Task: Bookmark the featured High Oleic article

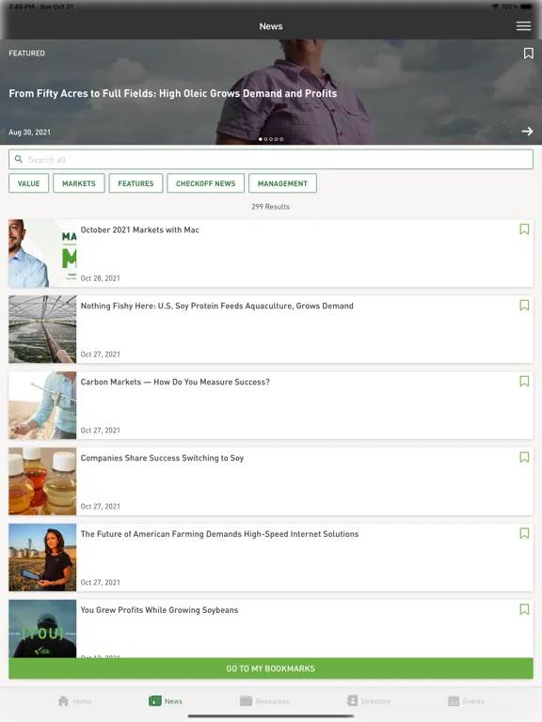Action: [528, 54]
